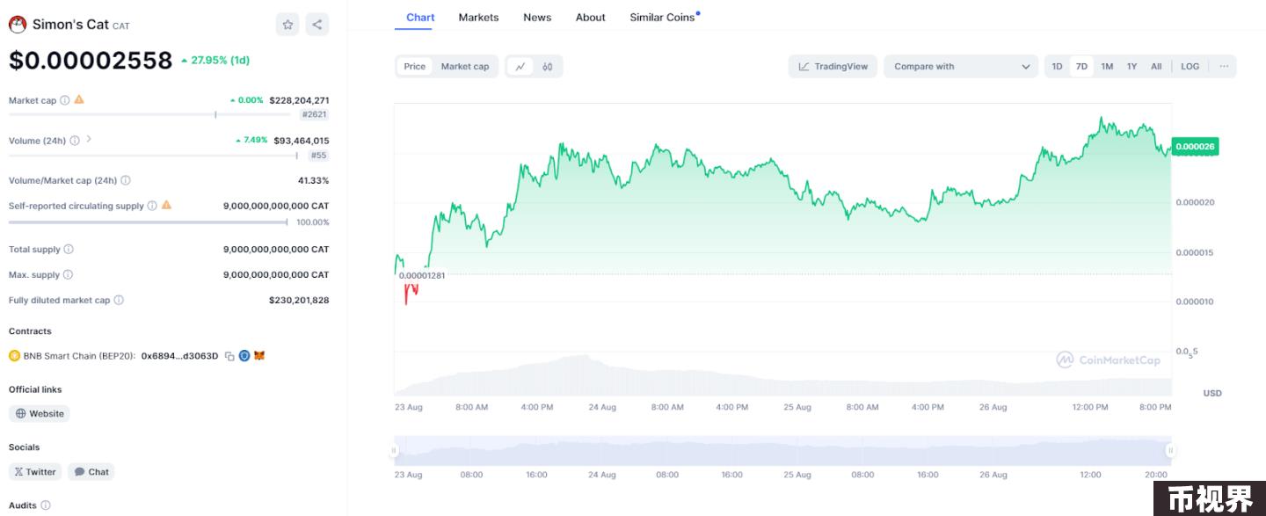Switch to candlestick chart view
This screenshot has width=1266, height=516.
pos(548,67)
